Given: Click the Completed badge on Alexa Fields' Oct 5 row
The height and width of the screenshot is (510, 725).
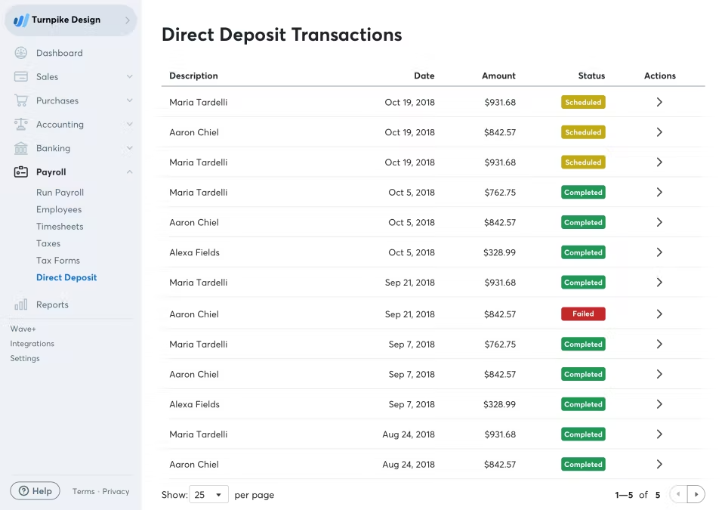Looking at the screenshot, I should tap(583, 252).
